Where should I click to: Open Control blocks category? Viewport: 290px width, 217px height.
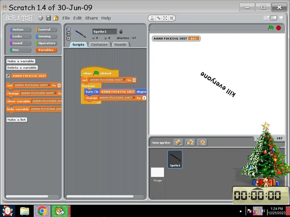pos(46,29)
